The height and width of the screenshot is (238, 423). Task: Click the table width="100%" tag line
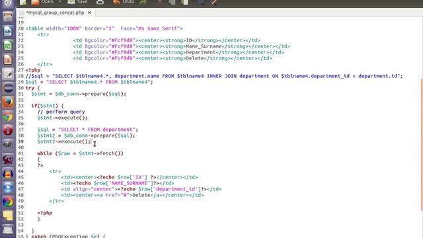point(104,28)
